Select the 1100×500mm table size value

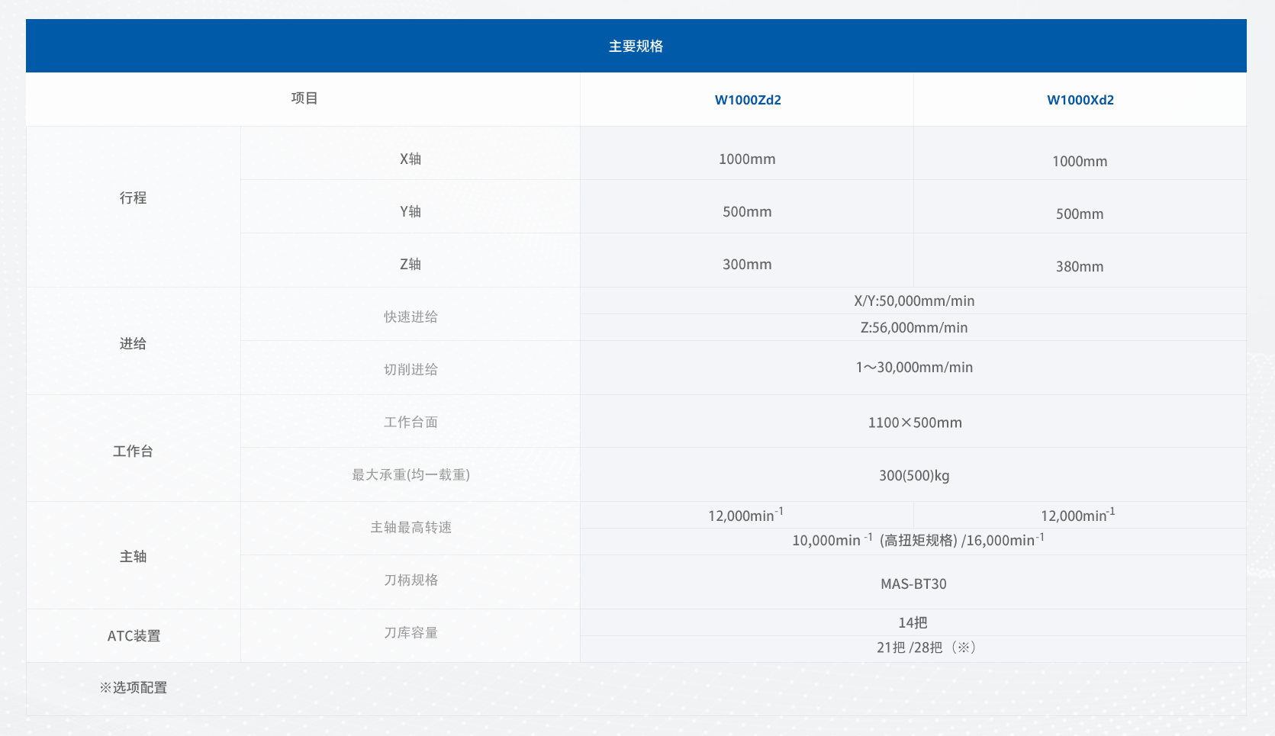(x=914, y=423)
